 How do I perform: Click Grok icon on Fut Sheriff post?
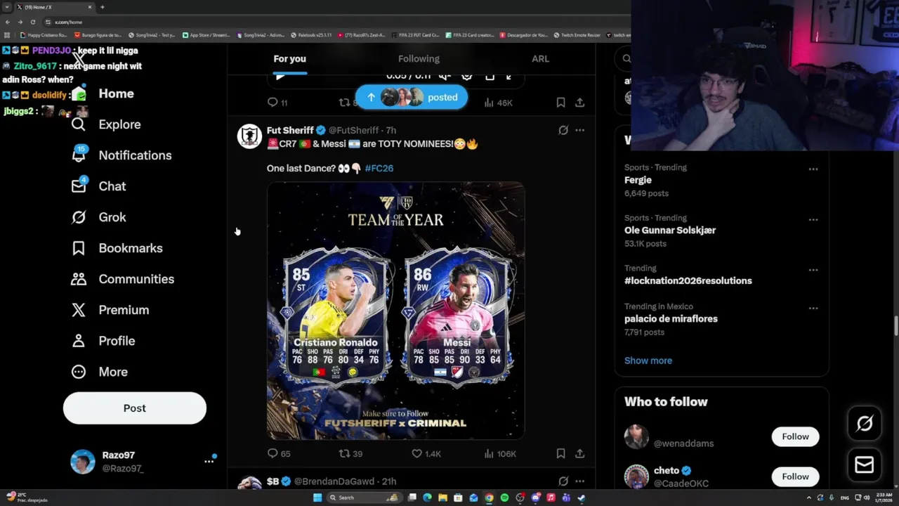coord(563,130)
